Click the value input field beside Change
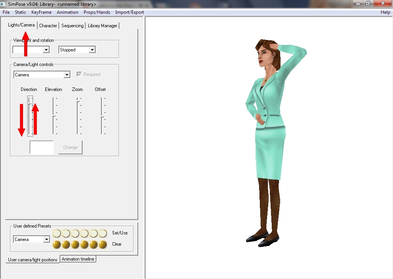Image resolution: width=393 pixels, height=279 pixels. [41, 147]
